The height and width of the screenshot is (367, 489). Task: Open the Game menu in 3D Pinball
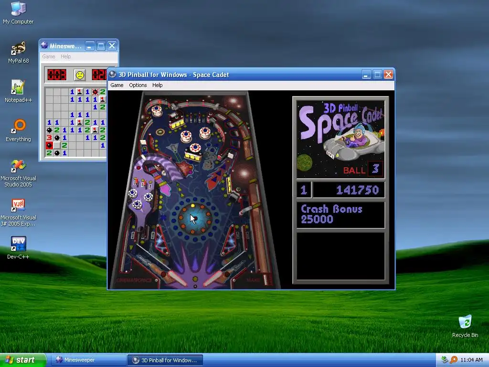pos(117,85)
